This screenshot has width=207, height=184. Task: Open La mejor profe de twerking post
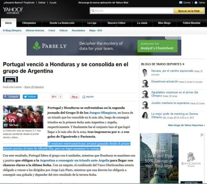[174, 115]
